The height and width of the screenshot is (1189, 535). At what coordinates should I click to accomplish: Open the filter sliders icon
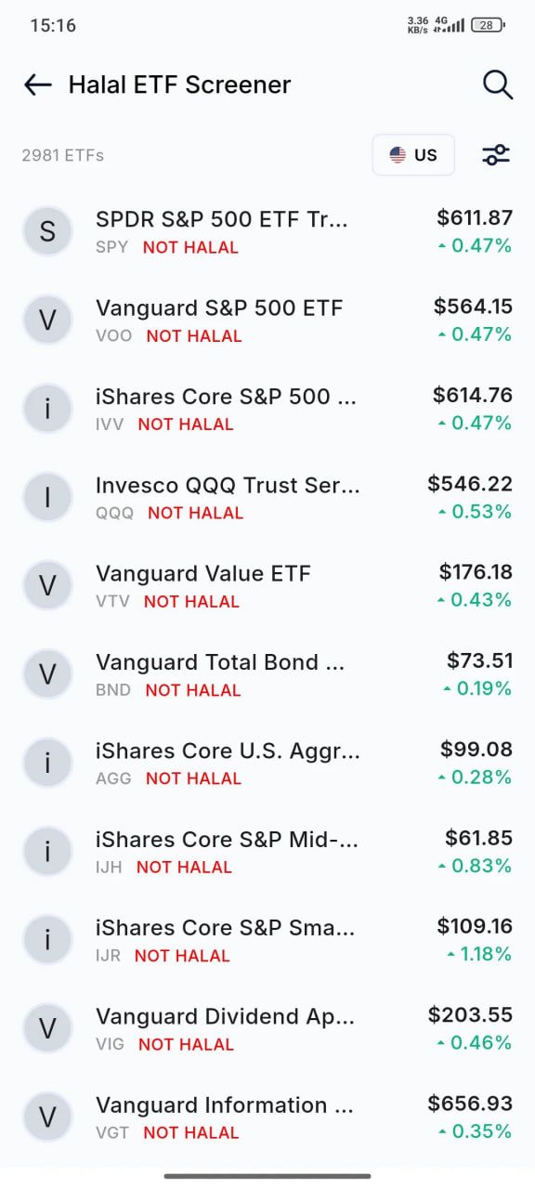tap(496, 155)
